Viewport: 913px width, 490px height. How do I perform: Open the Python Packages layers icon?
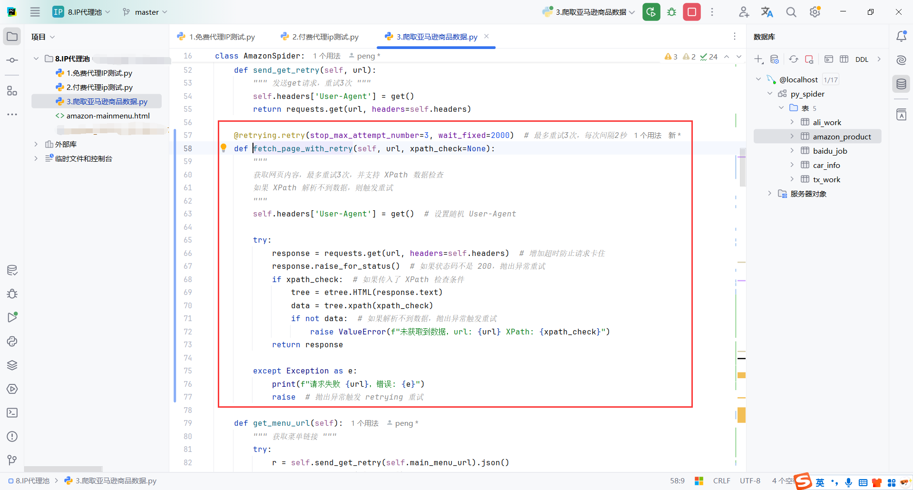pos(12,365)
